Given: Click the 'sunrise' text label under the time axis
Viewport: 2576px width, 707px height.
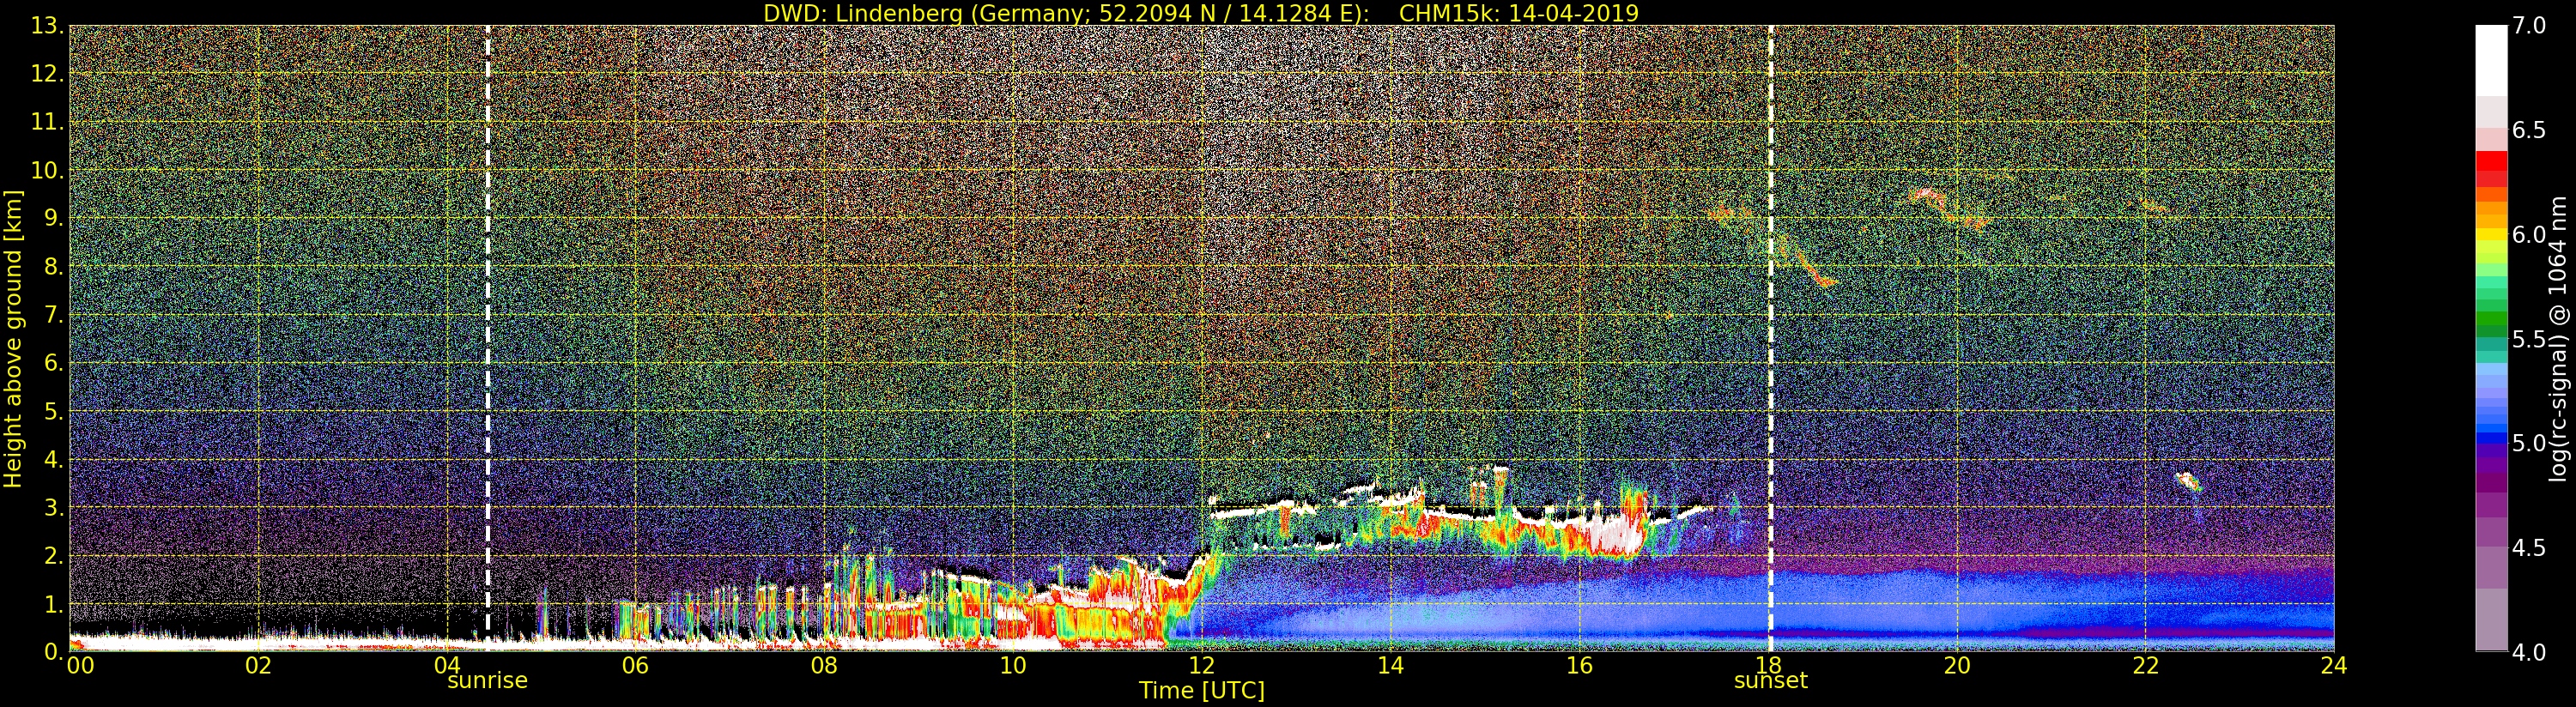Looking at the screenshot, I should point(487,681).
